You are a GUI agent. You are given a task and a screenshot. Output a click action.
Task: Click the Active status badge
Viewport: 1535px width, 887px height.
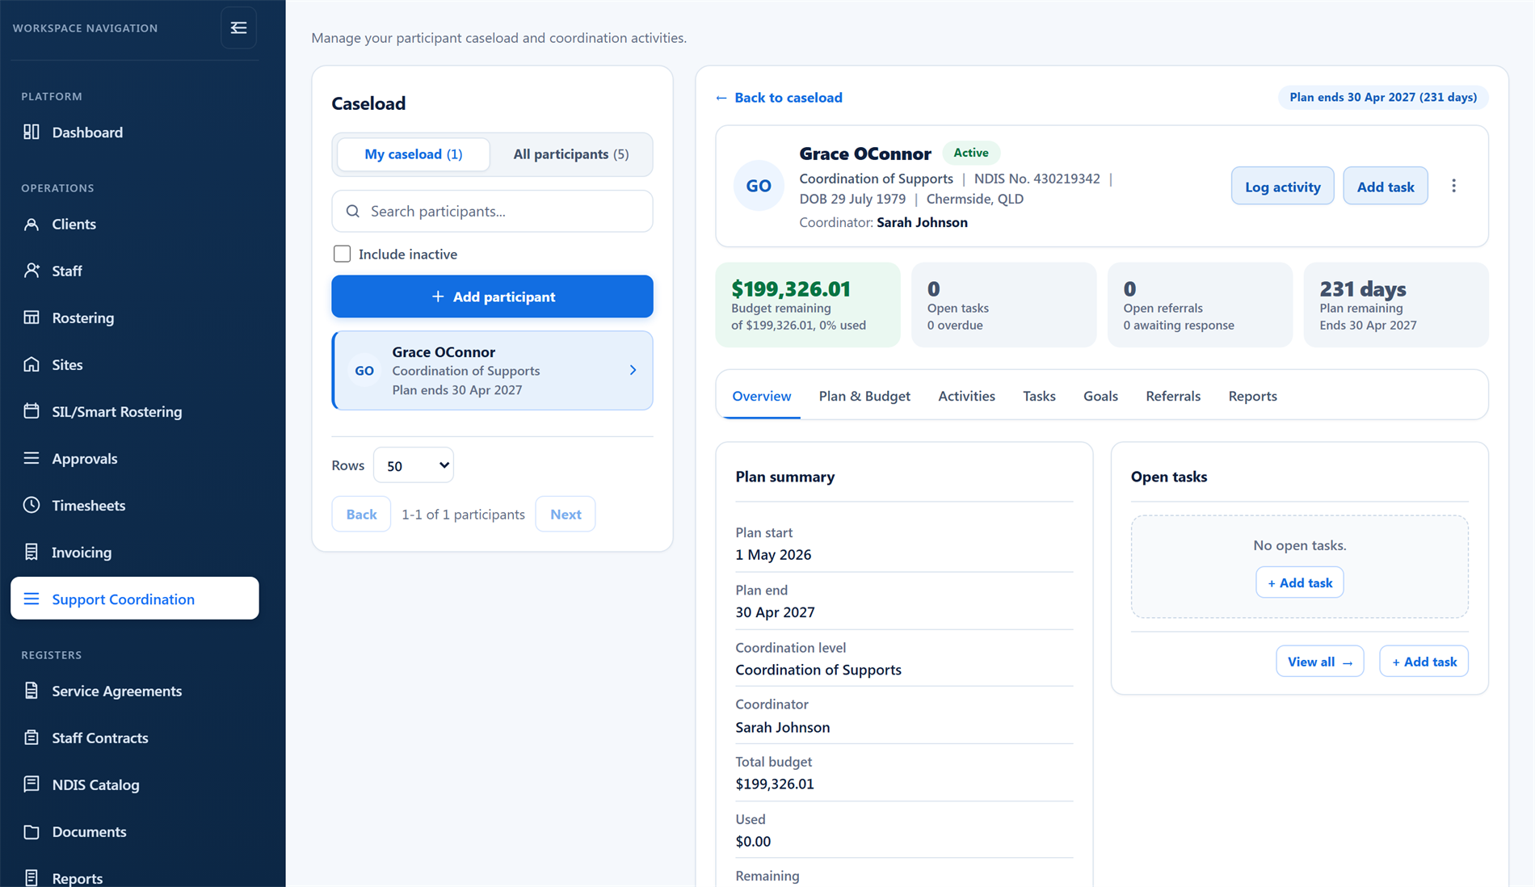click(970, 153)
